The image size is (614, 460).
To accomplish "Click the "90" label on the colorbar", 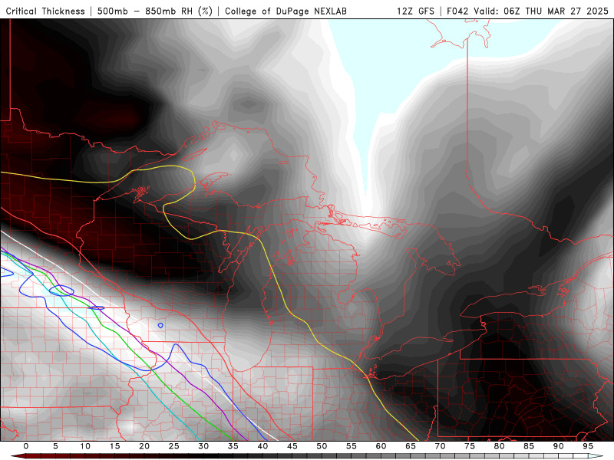I will click(x=558, y=446).
